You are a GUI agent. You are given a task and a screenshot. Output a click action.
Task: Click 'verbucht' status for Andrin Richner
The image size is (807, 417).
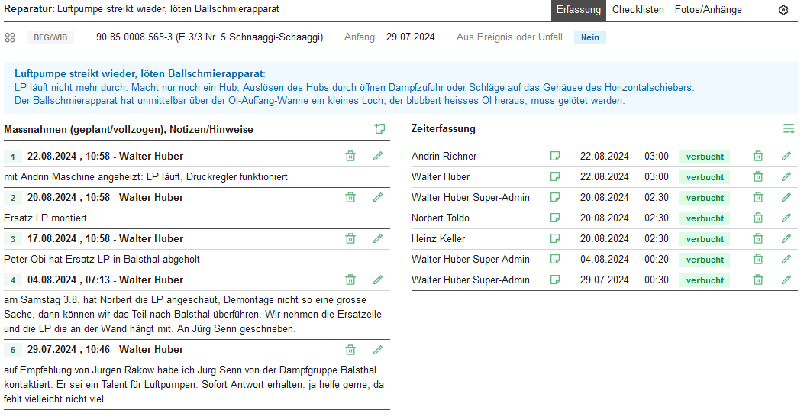704,157
